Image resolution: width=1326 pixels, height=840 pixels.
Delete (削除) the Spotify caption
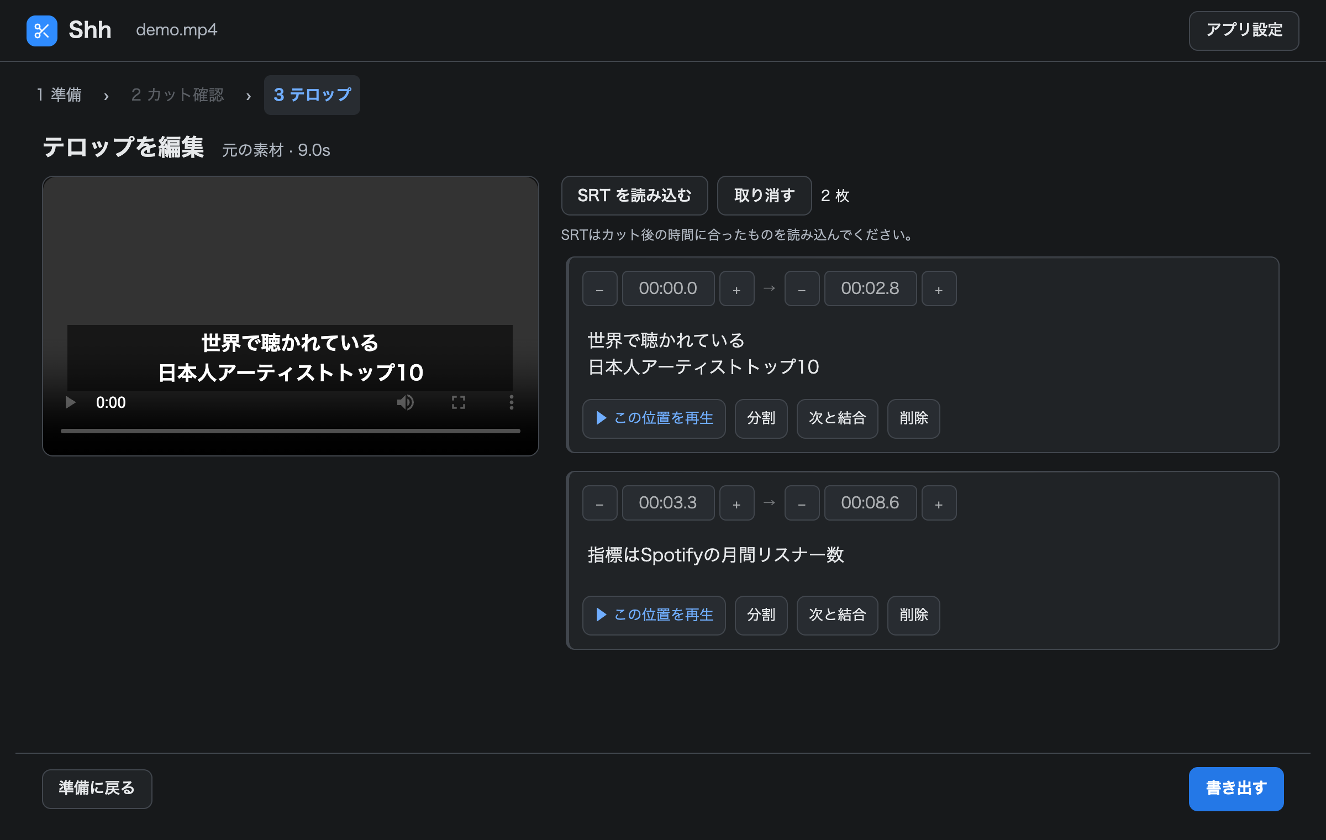click(914, 615)
